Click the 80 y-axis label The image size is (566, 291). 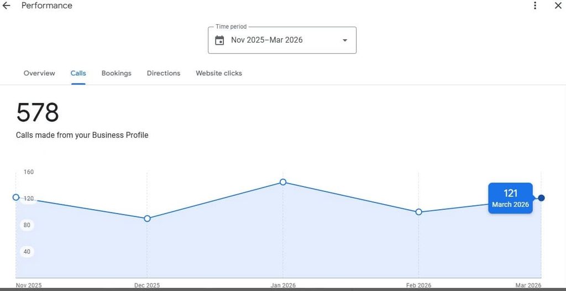pyautogui.click(x=27, y=225)
